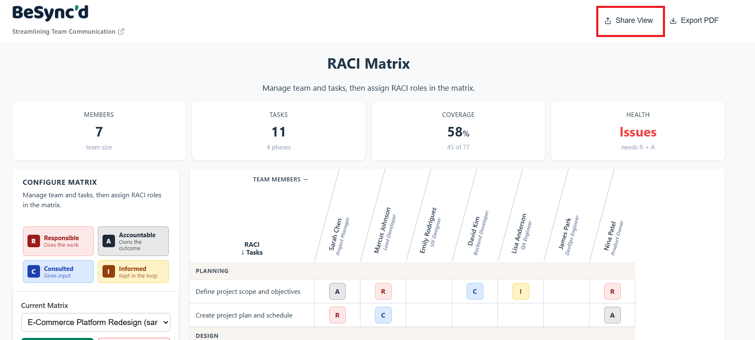
Task: Click the 'TEAM MEMBERS →' label
Action: coord(280,179)
